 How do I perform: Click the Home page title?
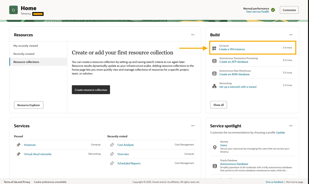[x=29, y=8]
